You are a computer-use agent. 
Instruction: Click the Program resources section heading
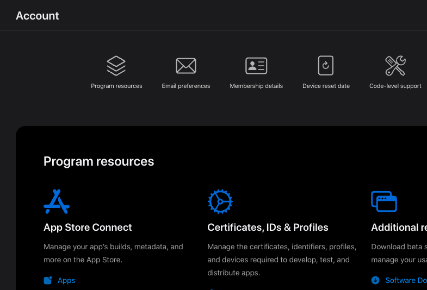(x=98, y=161)
